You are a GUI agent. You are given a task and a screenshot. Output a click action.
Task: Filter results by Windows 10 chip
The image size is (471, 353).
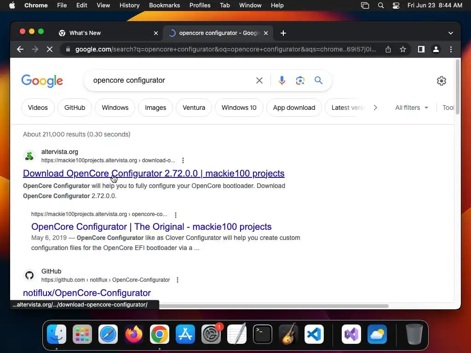point(239,108)
